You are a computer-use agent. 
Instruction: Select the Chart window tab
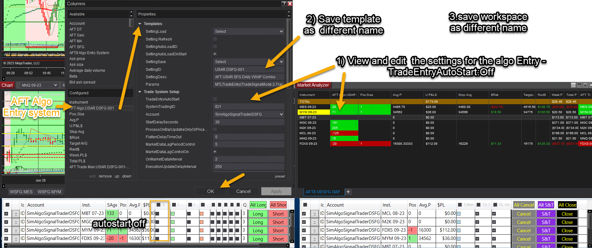pos(7,85)
